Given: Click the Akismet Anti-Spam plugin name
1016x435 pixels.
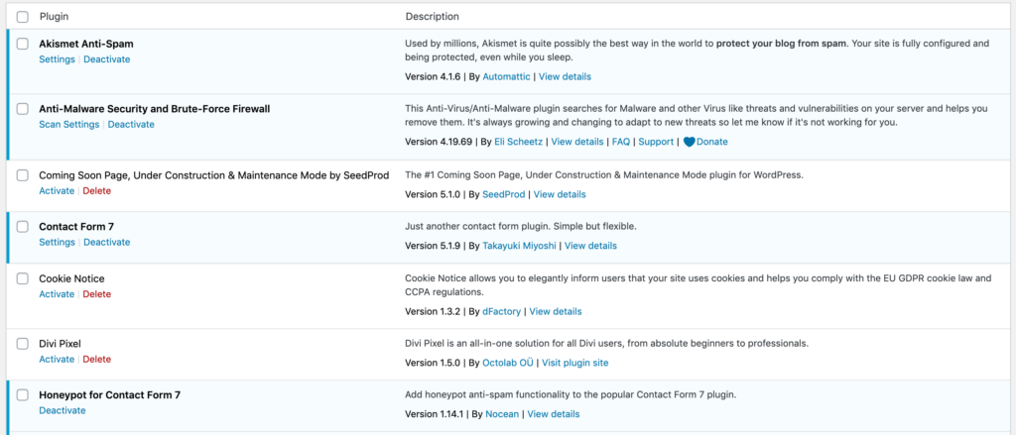Looking at the screenshot, I should (x=86, y=44).
